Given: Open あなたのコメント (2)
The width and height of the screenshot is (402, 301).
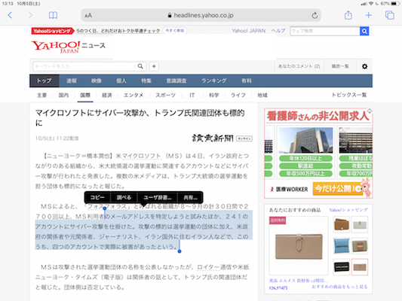Looking at the screenshot, I should (x=299, y=66).
